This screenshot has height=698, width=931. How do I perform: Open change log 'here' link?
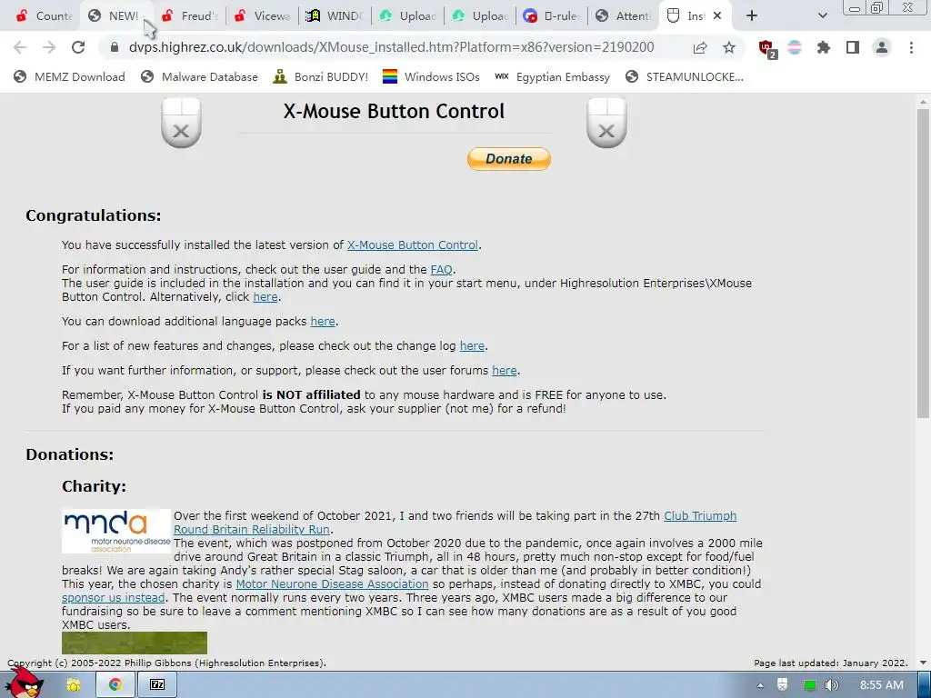tap(472, 346)
